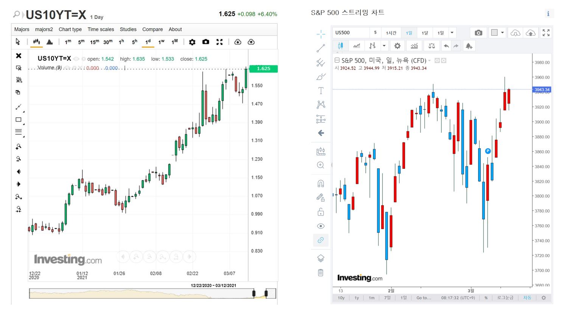
Task: Select the arrow cursor tool in US10YT chart
Action: [18, 42]
